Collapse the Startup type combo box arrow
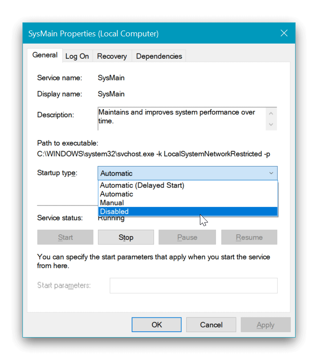Image resolution: width=318 pixels, height=360 pixels. (x=271, y=173)
